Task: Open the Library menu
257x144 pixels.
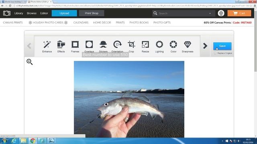Action: pos(18,13)
